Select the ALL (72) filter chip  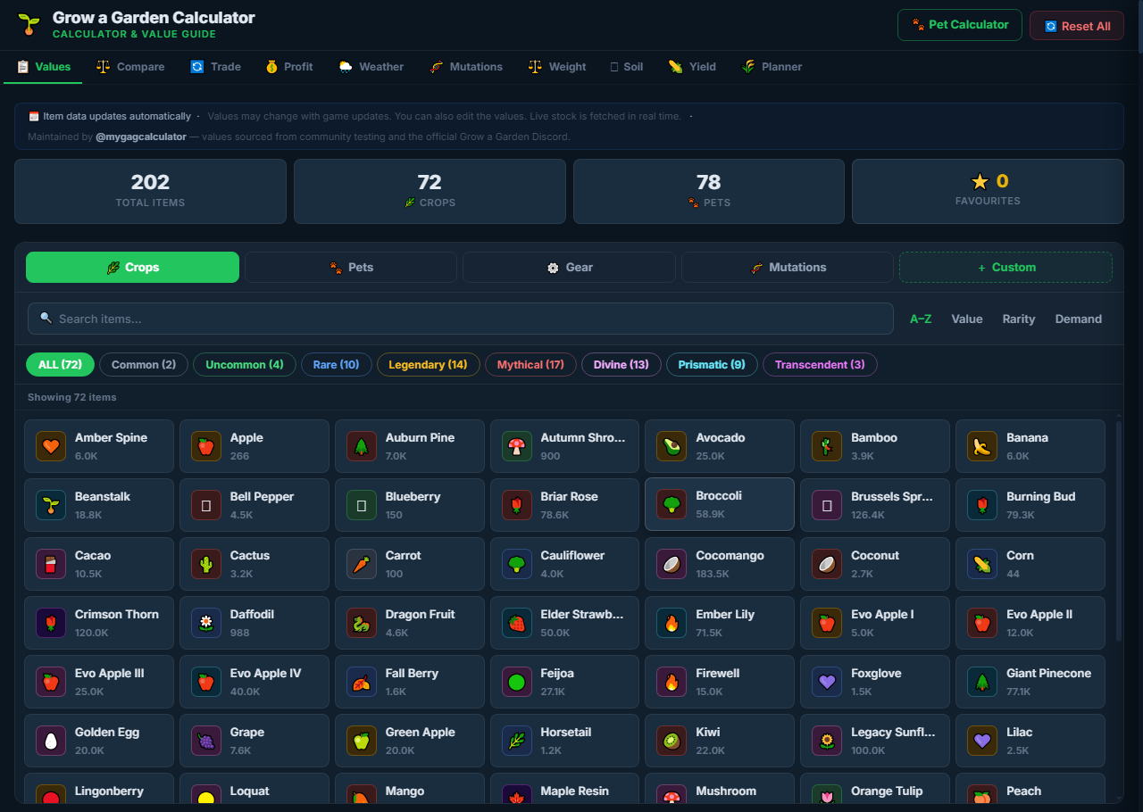pyautogui.click(x=60, y=364)
